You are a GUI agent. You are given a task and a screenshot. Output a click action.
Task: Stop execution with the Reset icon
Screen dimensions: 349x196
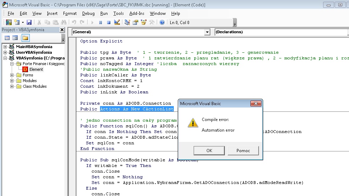click(109, 22)
